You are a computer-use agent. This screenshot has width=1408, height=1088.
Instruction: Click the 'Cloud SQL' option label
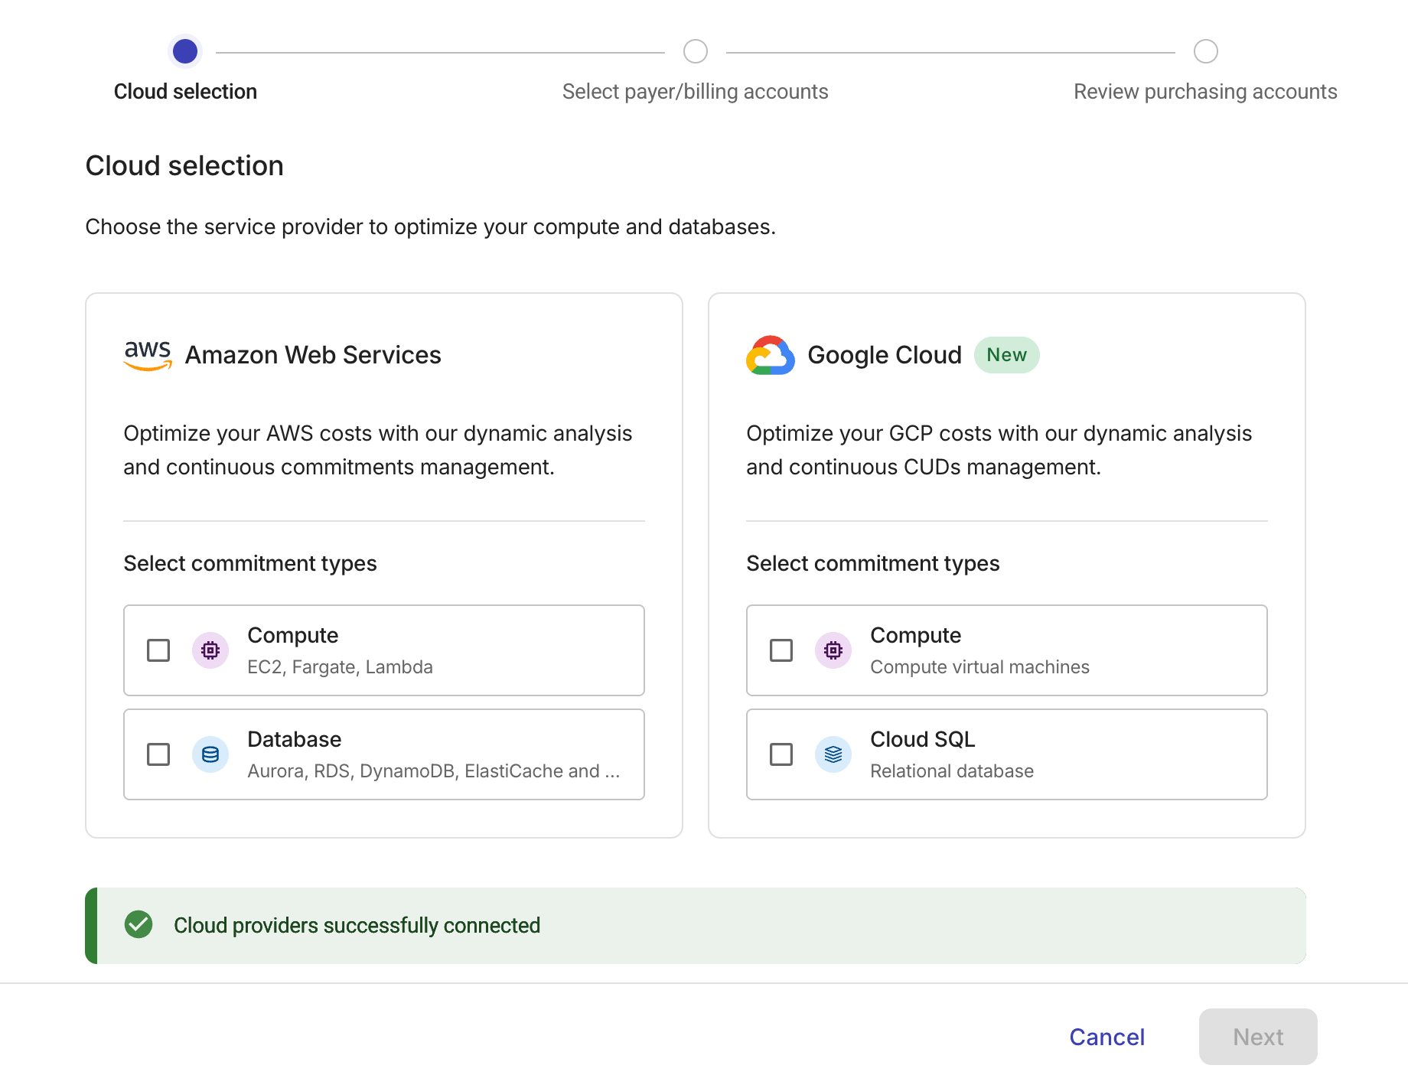pos(923,739)
